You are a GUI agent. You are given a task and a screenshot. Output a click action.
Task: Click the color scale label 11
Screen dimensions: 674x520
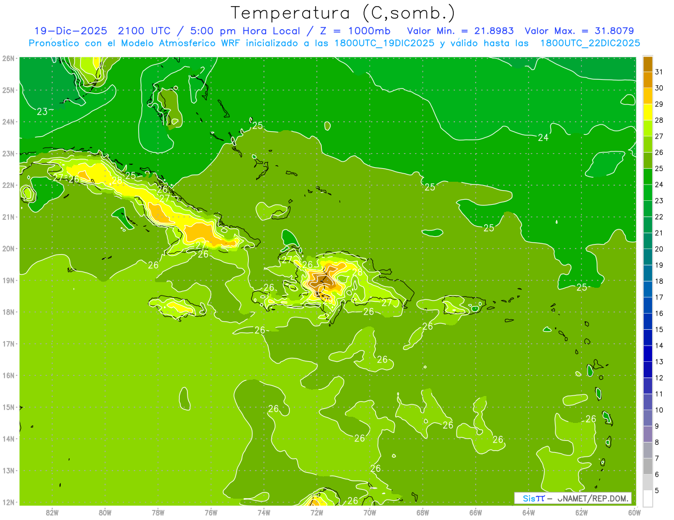(659, 394)
